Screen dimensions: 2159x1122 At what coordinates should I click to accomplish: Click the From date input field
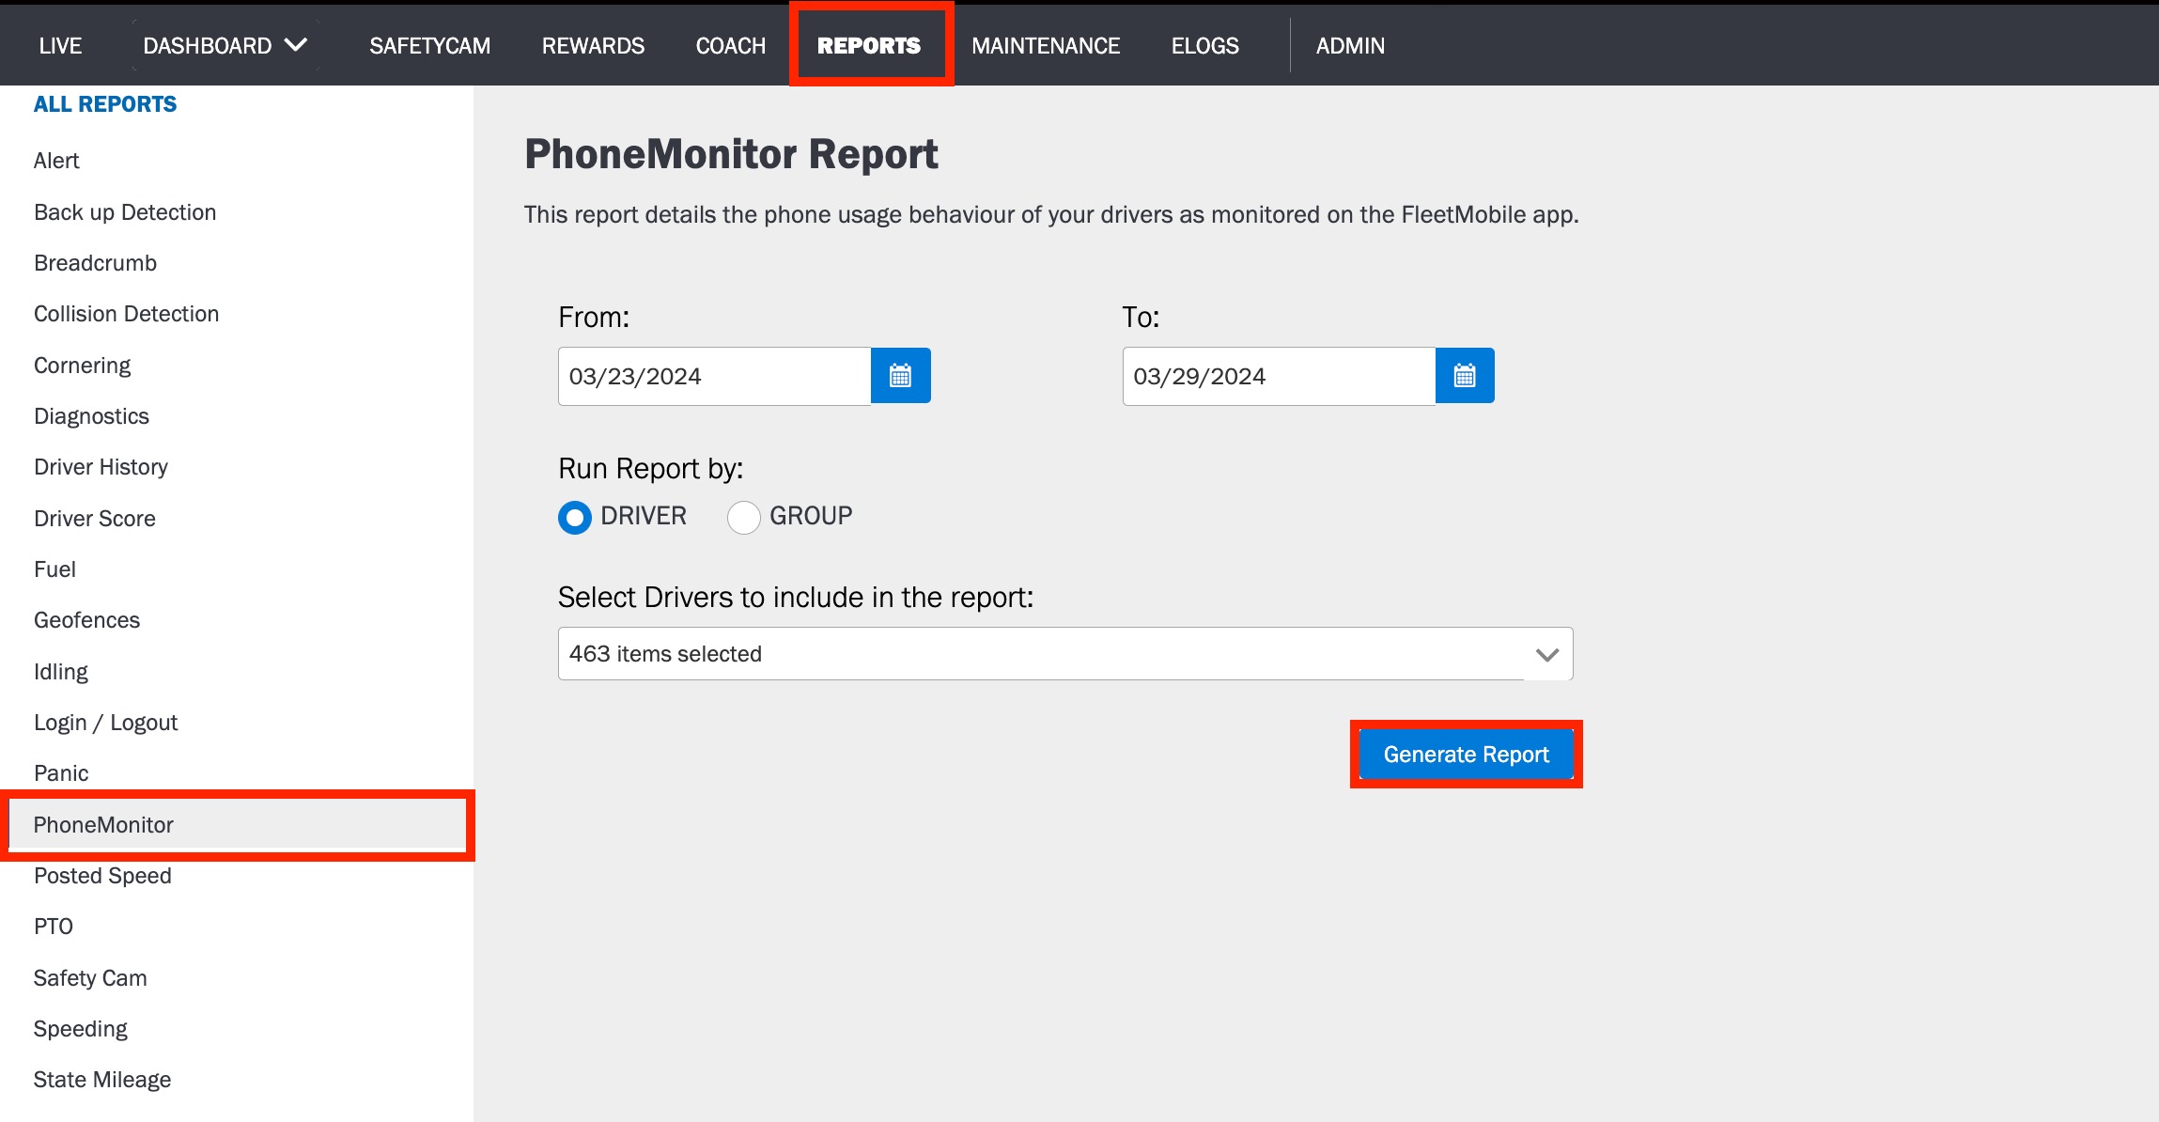[x=715, y=376]
